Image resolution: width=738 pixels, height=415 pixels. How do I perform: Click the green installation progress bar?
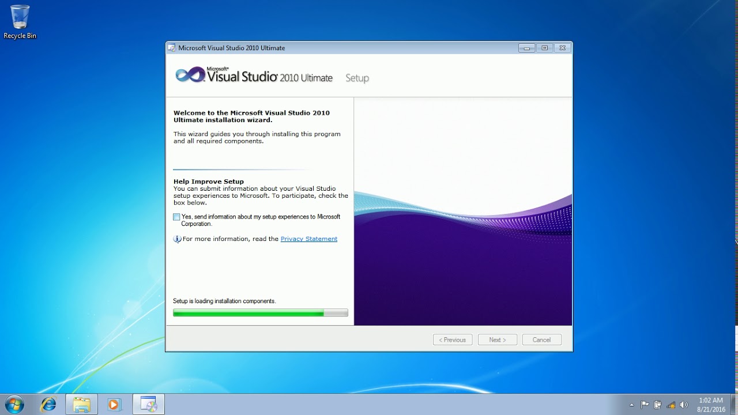pos(261,313)
